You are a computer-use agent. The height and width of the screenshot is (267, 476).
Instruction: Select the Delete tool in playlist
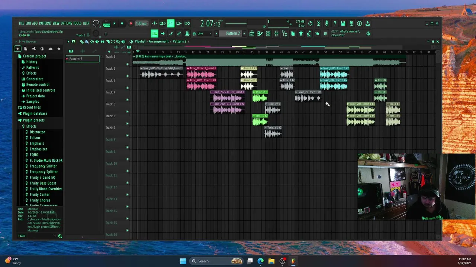(92, 42)
